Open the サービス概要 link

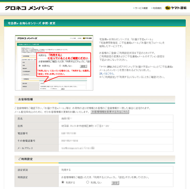tap(141, 8)
